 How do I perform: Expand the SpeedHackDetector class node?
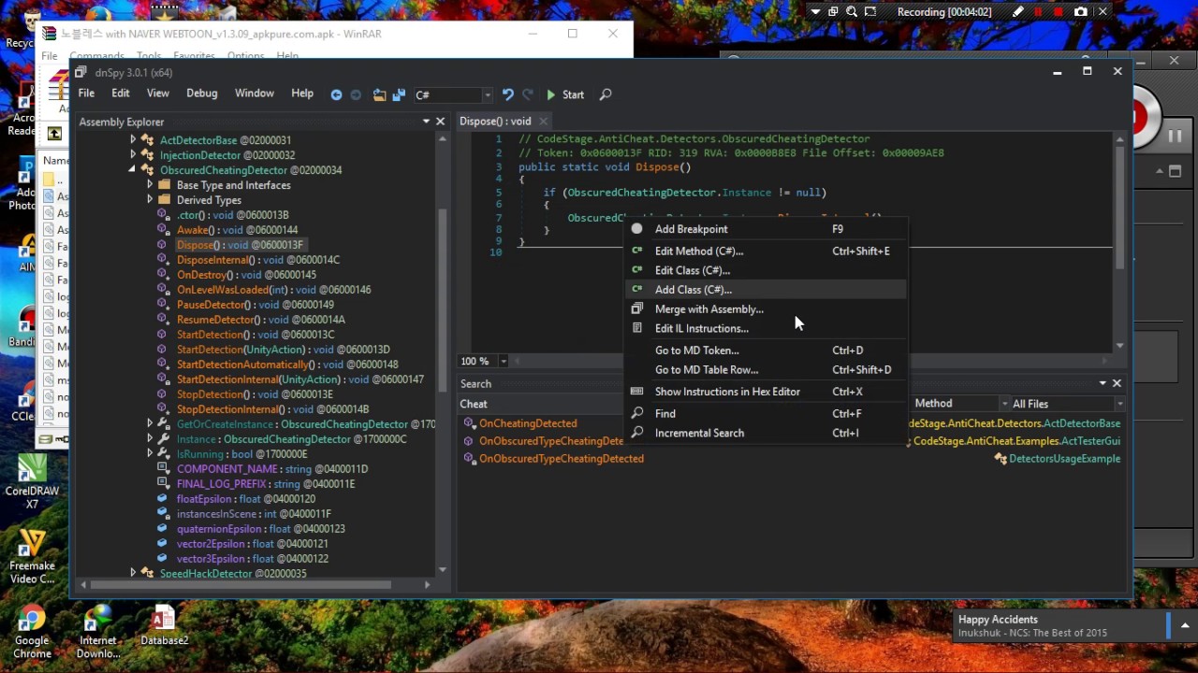click(x=133, y=574)
